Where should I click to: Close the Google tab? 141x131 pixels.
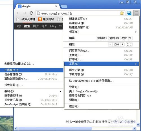[x=56, y=6]
